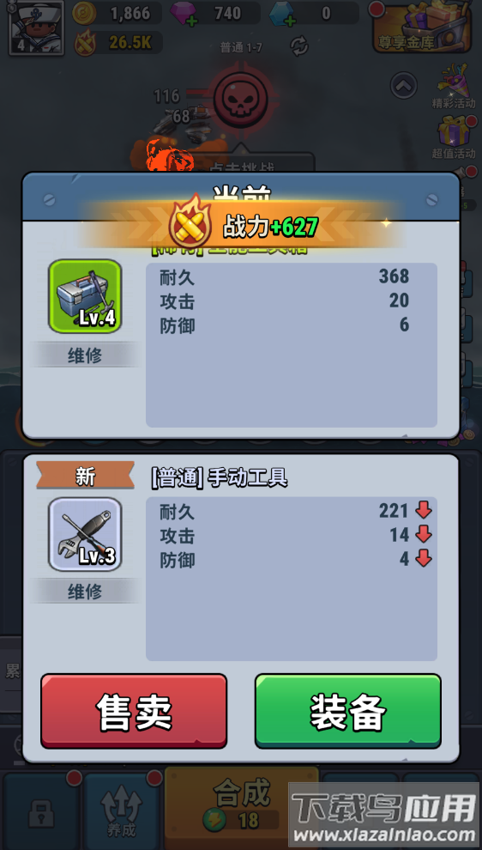The height and width of the screenshot is (850, 482).
Task: Open the 尊享金库 treasure chest
Action: pos(423,27)
